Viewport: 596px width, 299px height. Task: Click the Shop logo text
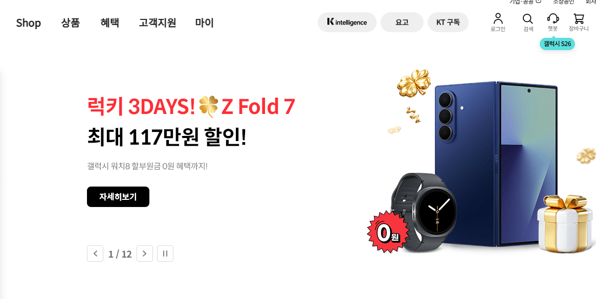29,23
